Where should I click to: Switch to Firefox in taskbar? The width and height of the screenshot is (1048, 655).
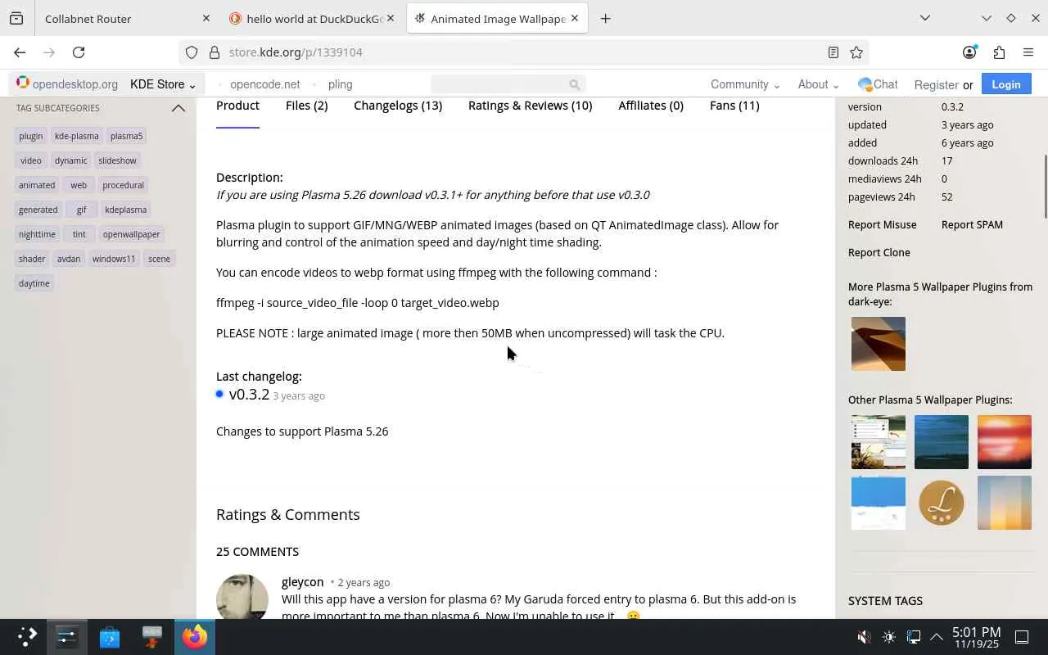[195, 636]
